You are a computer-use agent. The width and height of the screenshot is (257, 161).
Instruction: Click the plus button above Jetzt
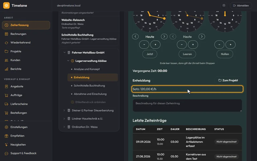click(155, 45)
